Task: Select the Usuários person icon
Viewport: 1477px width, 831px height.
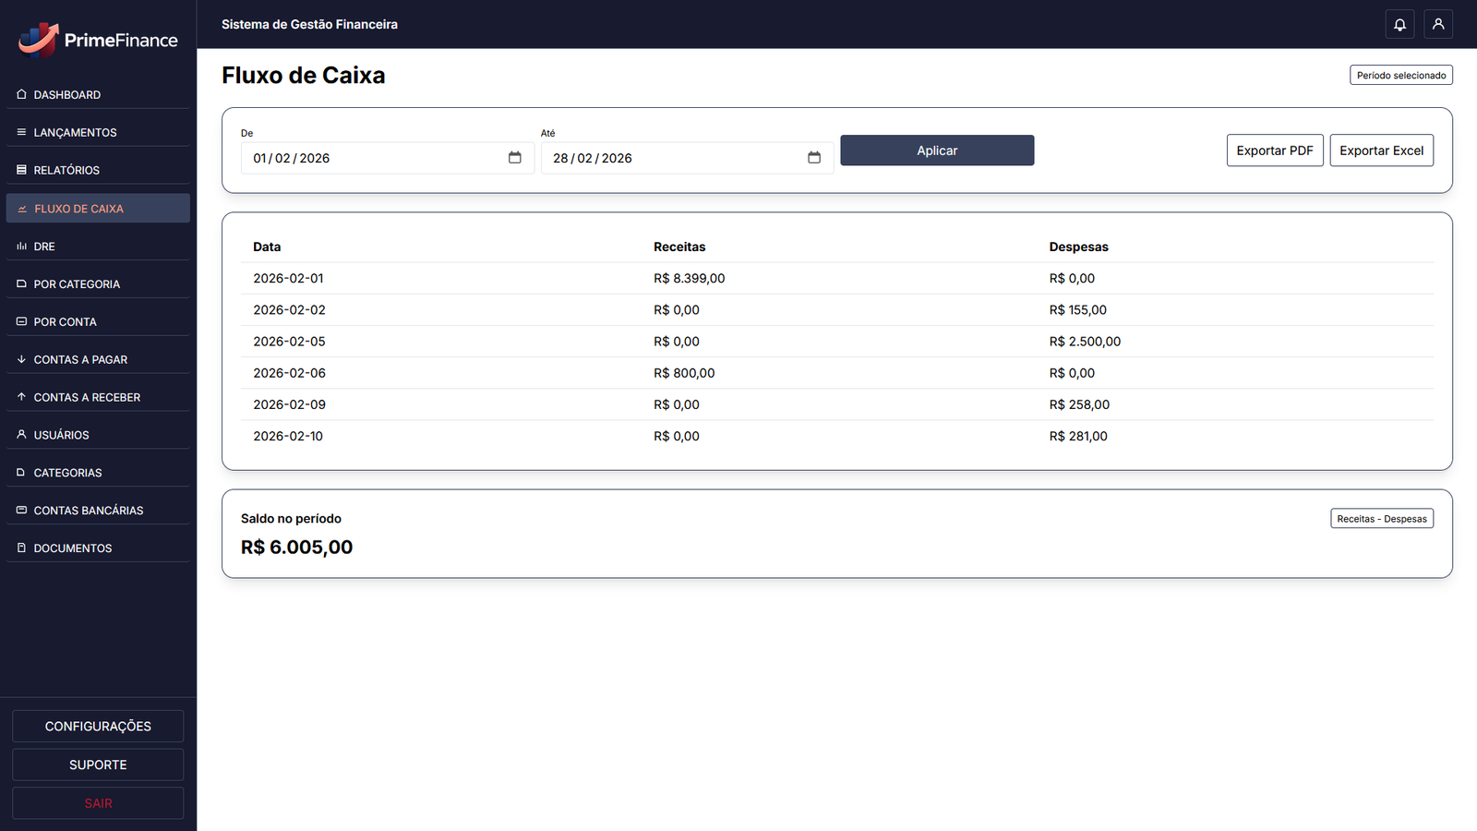Action: (20, 434)
